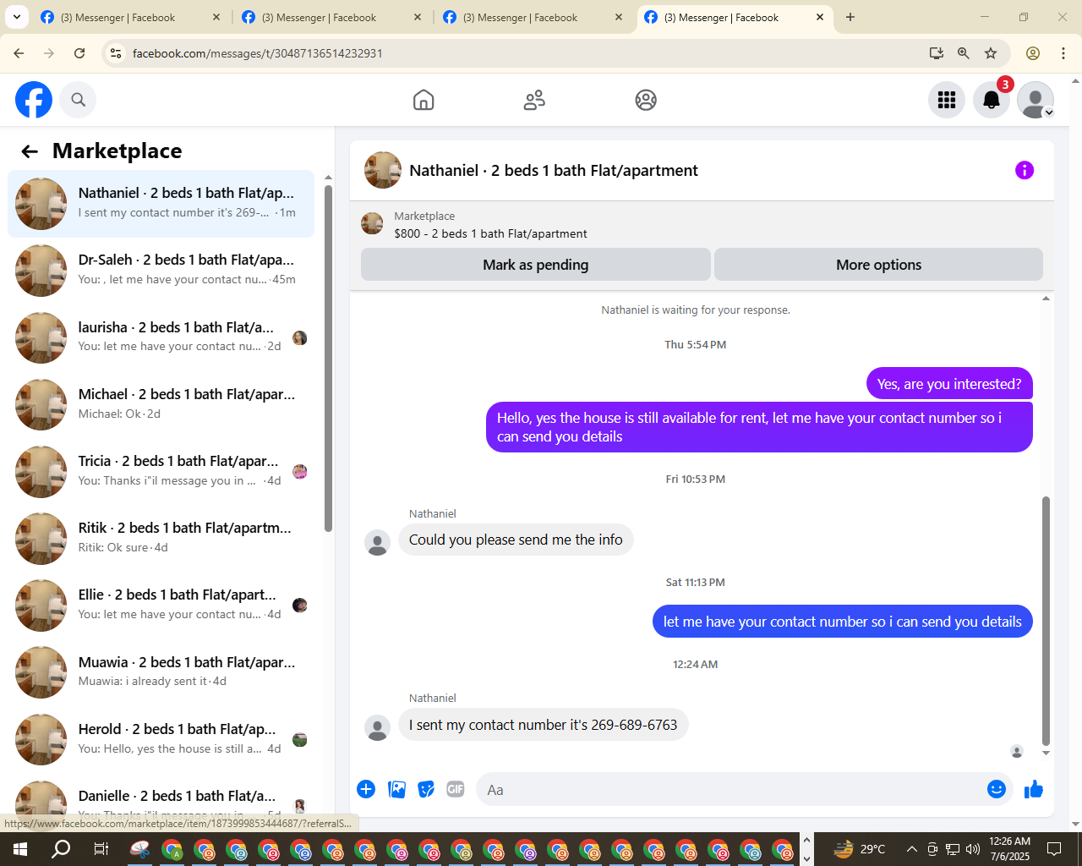Open the Facebook menu grid icon
The height and width of the screenshot is (866, 1082).
point(947,100)
